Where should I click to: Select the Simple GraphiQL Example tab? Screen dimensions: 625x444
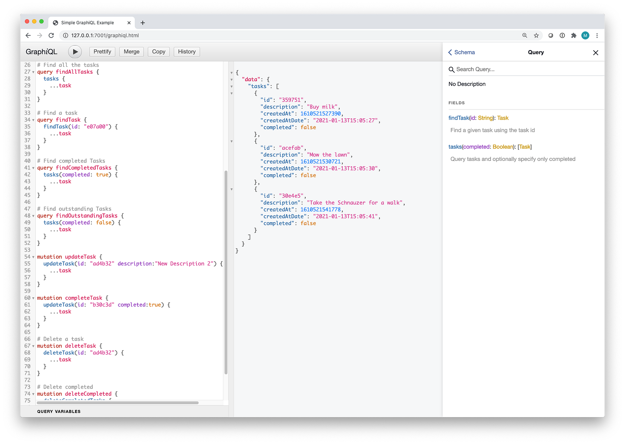[x=92, y=23]
